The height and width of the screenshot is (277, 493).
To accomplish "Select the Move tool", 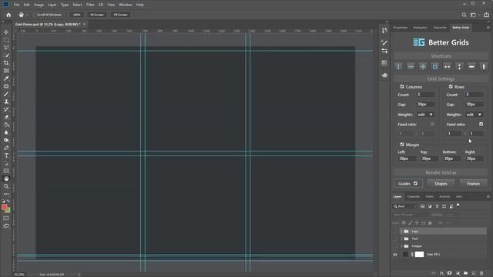I will pyautogui.click(x=6, y=32).
